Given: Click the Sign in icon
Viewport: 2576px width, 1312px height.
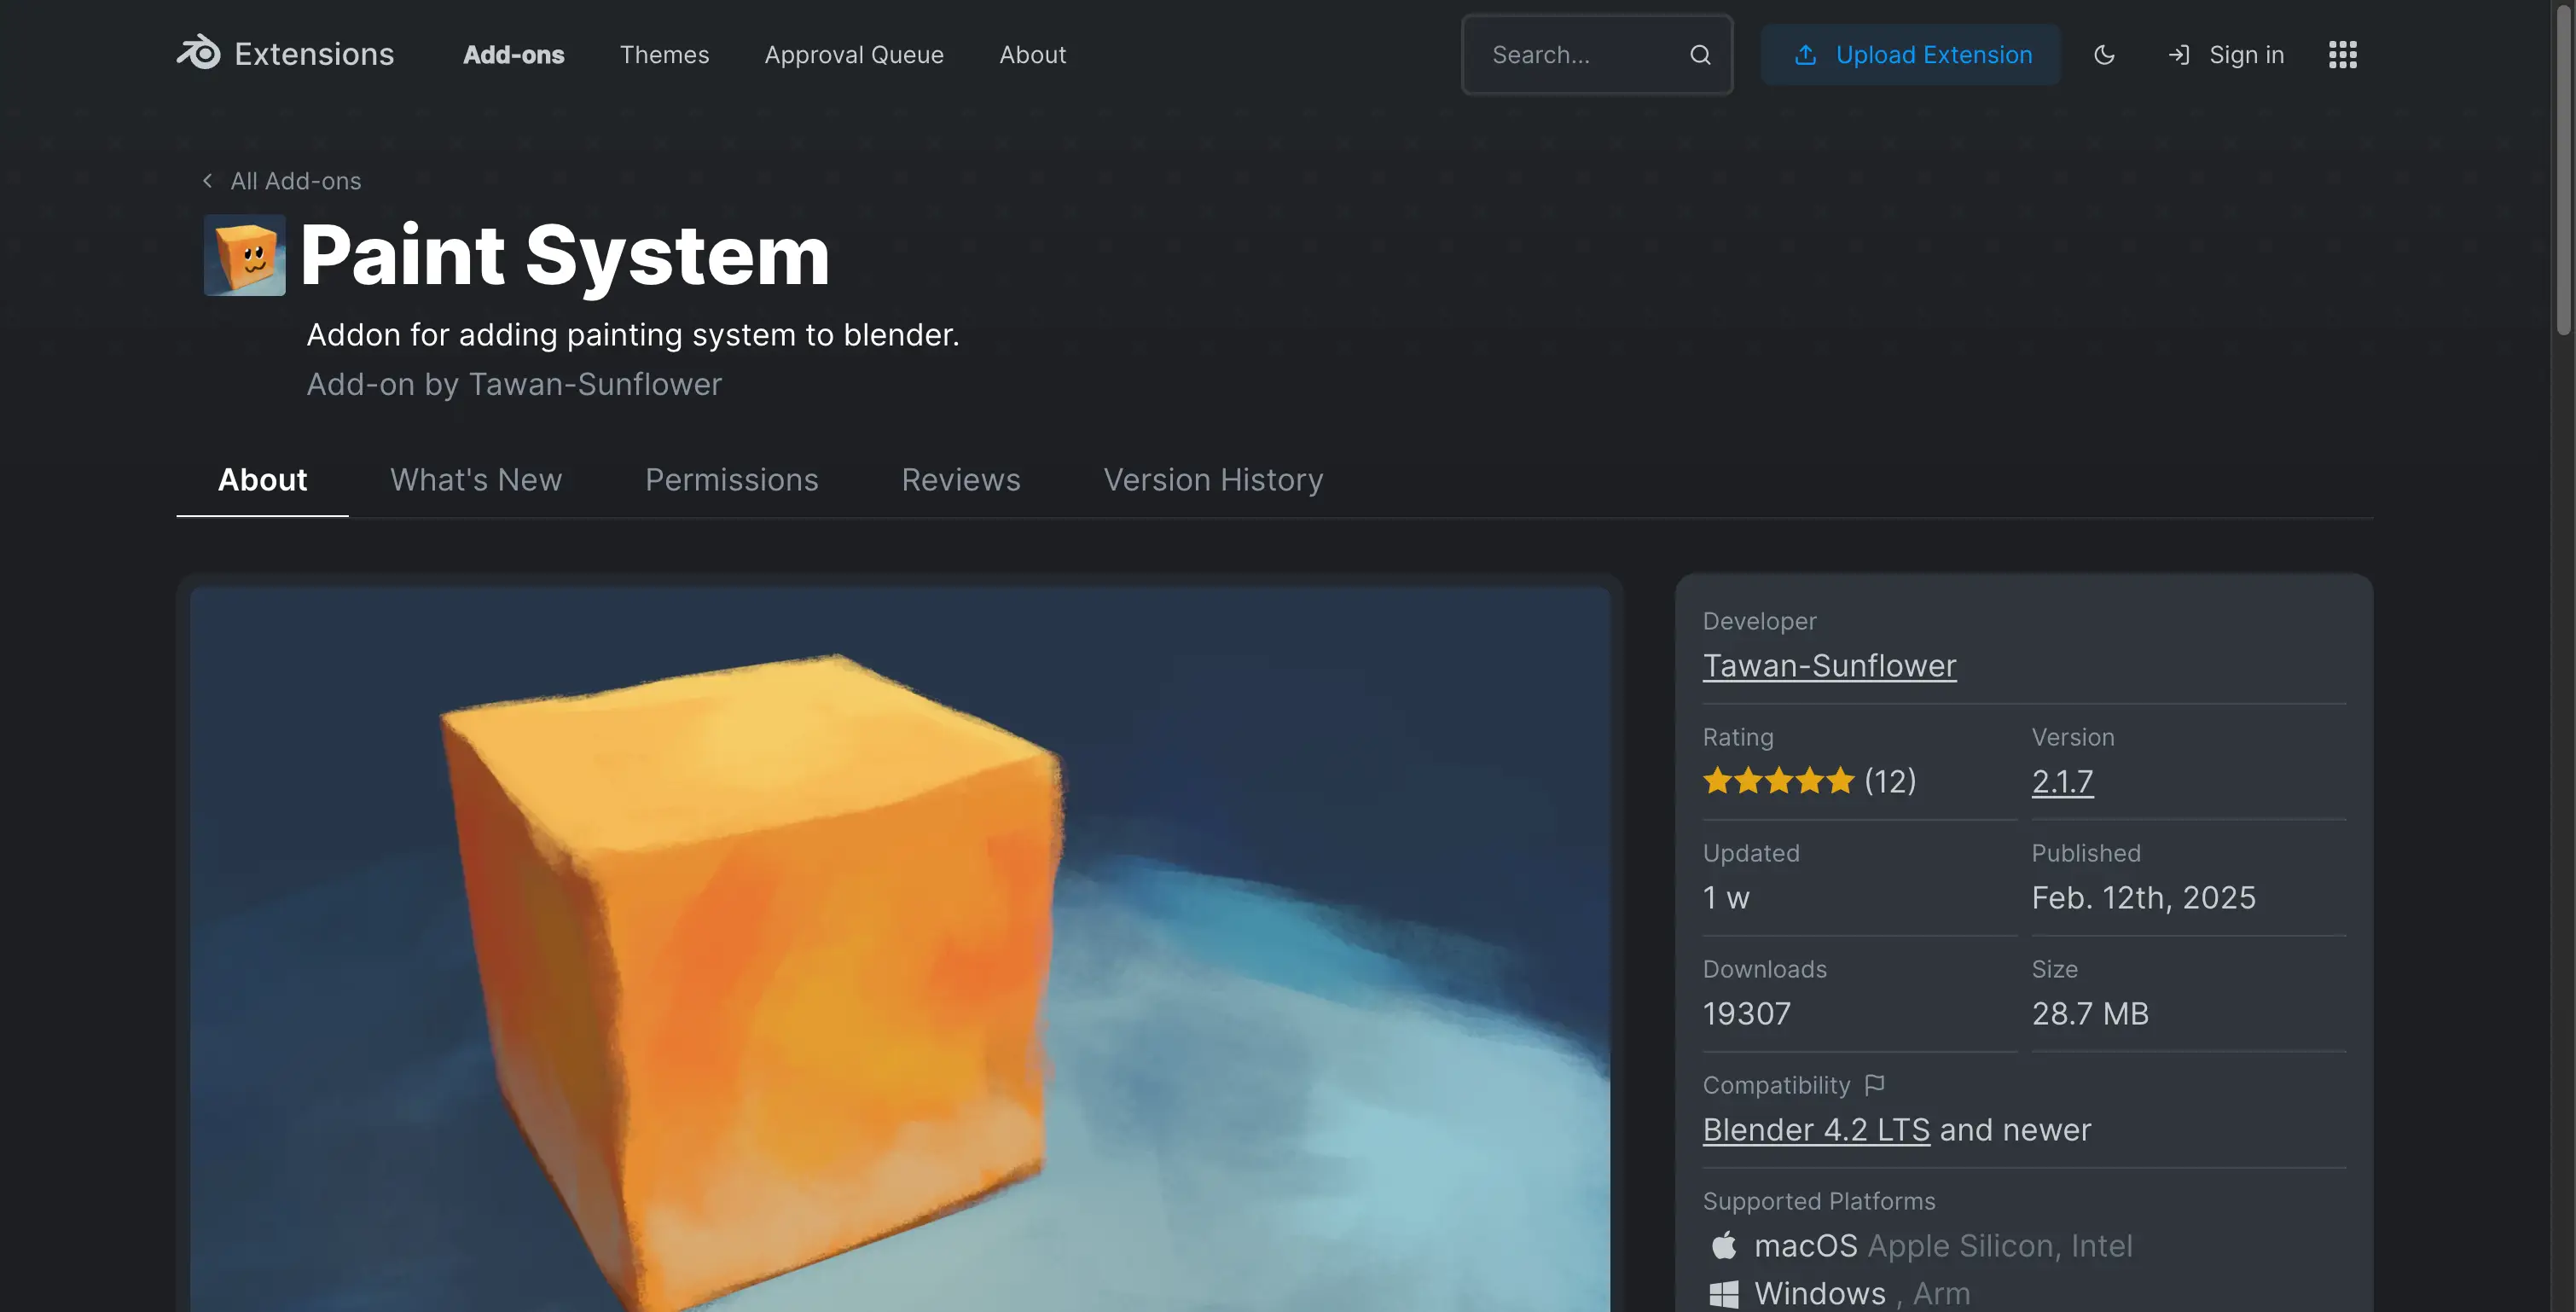Looking at the screenshot, I should coord(2180,55).
